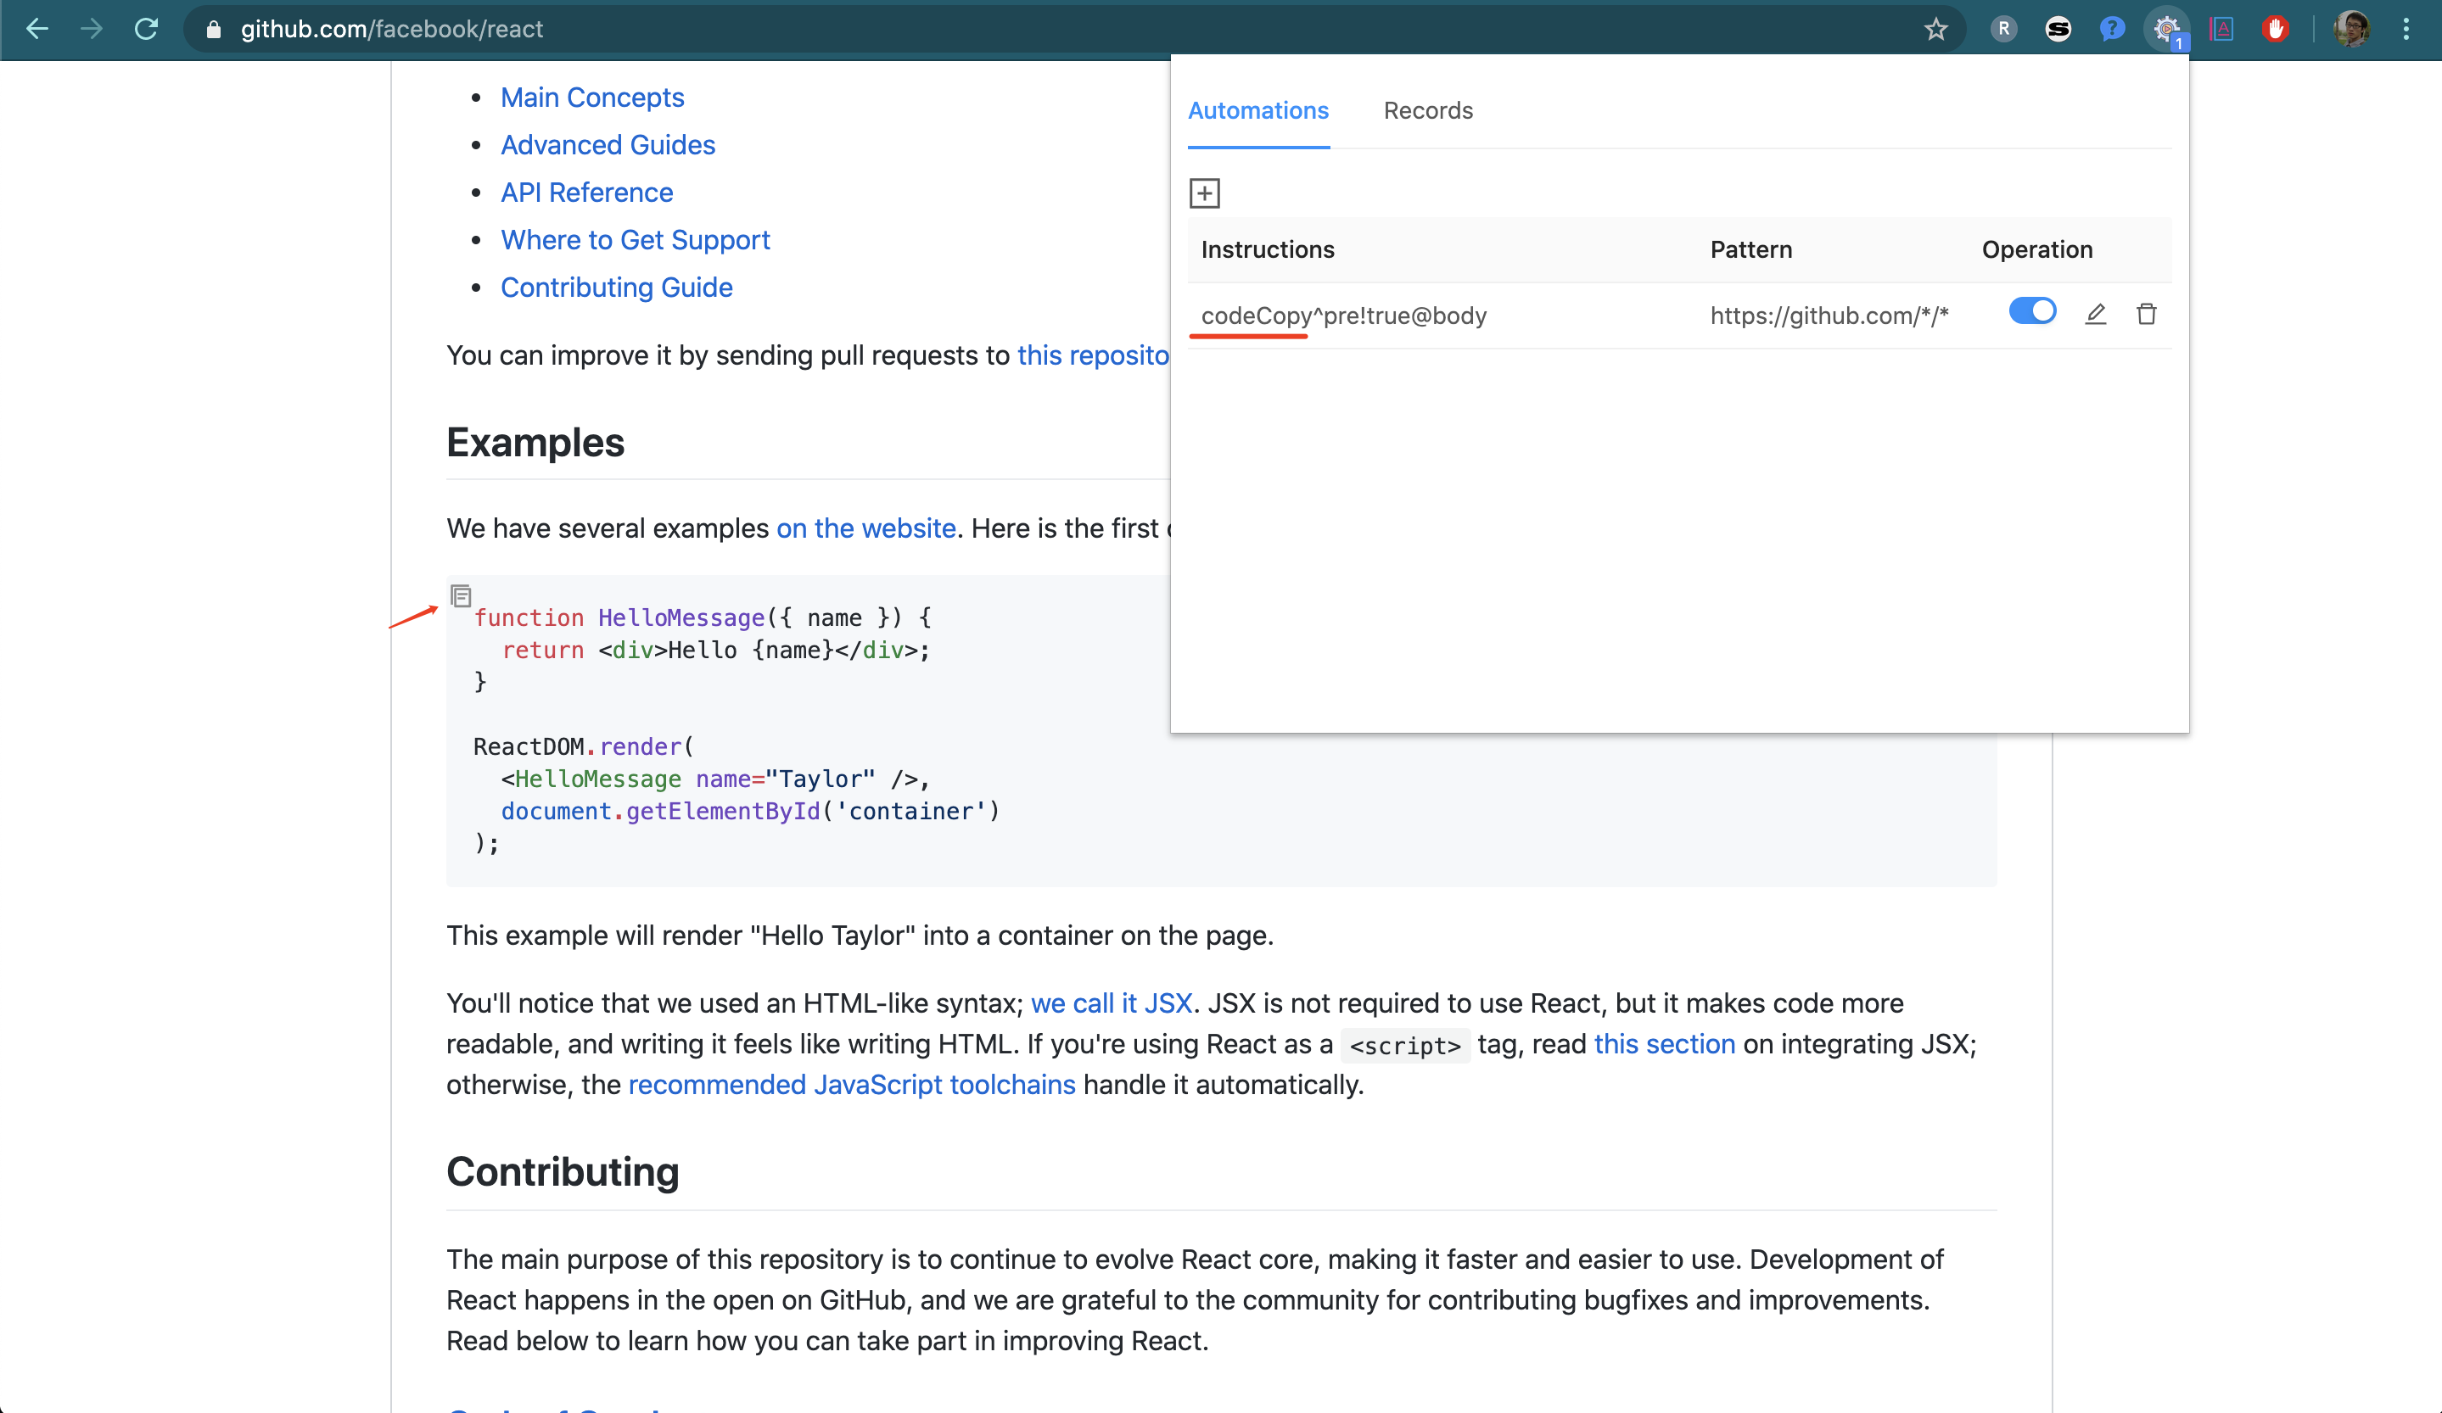
Task: Open 'recommended JavaScript toolchains' link
Action: [x=851, y=1085]
